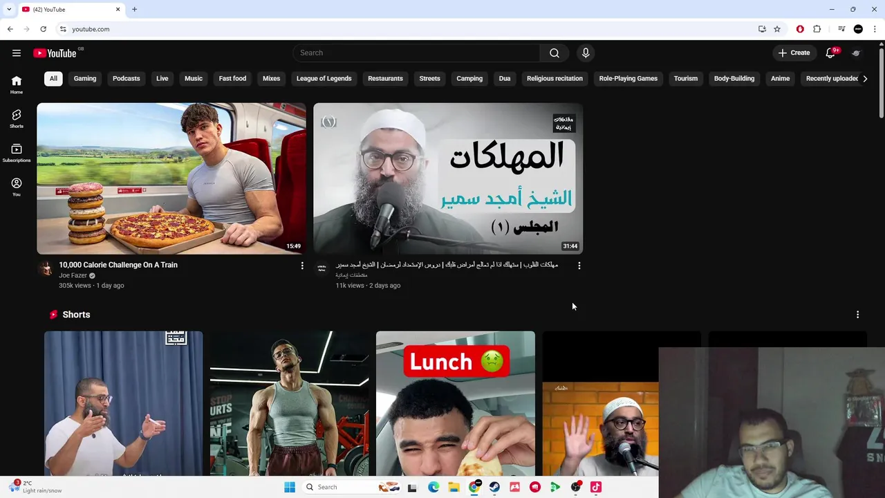885x498 pixels.
Task: Click the Create button
Action: [x=794, y=53]
